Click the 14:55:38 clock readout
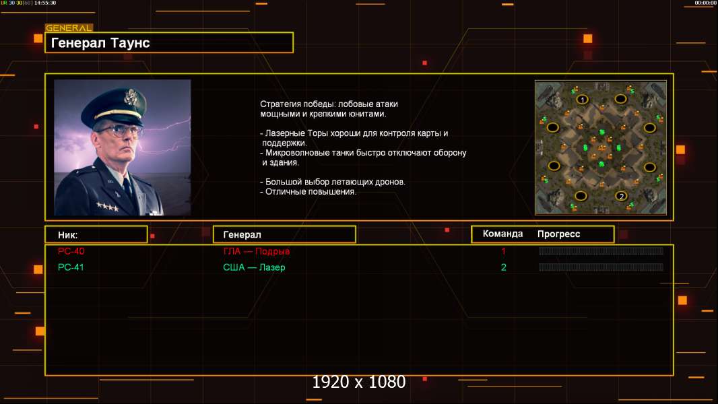The image size is (718, 404). (45, 3)
